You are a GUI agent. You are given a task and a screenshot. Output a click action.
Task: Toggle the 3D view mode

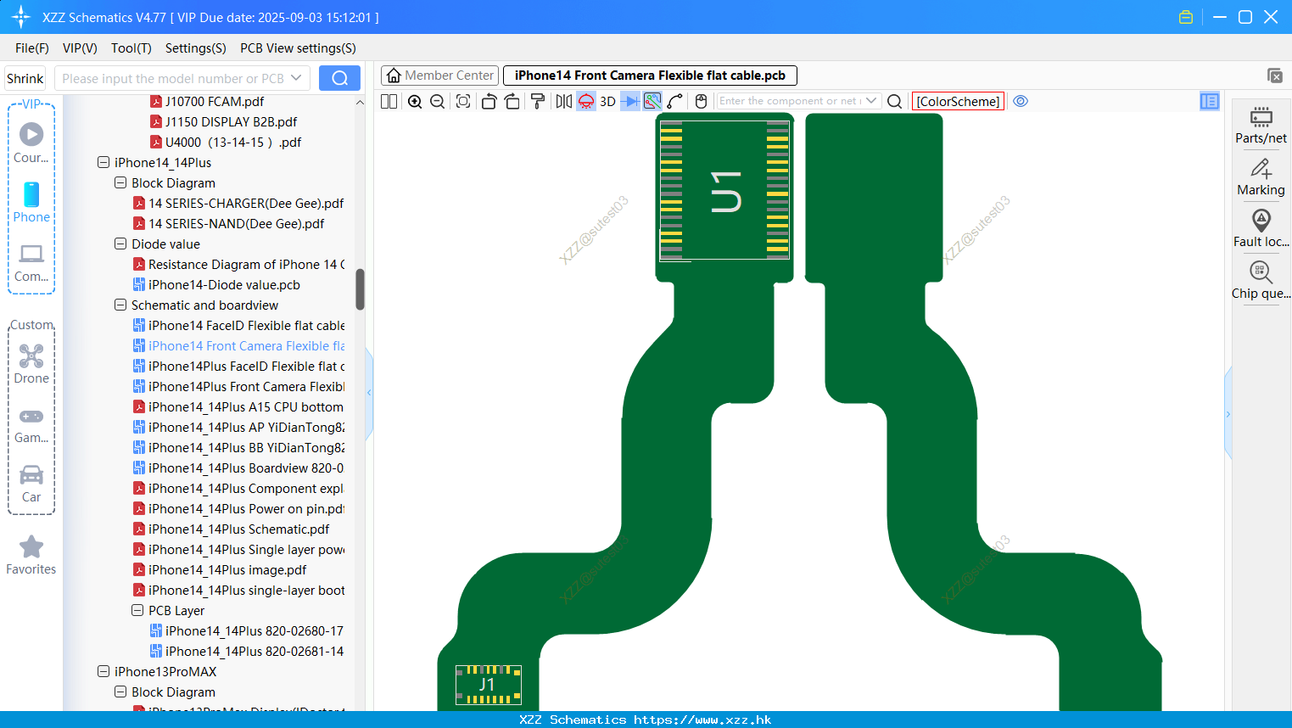607,101
